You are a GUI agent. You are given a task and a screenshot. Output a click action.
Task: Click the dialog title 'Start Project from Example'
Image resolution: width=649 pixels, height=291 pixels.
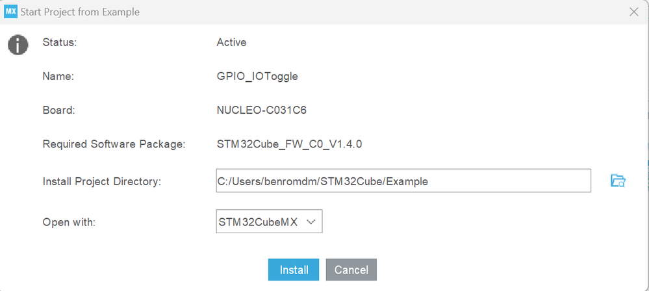point(81,12)
